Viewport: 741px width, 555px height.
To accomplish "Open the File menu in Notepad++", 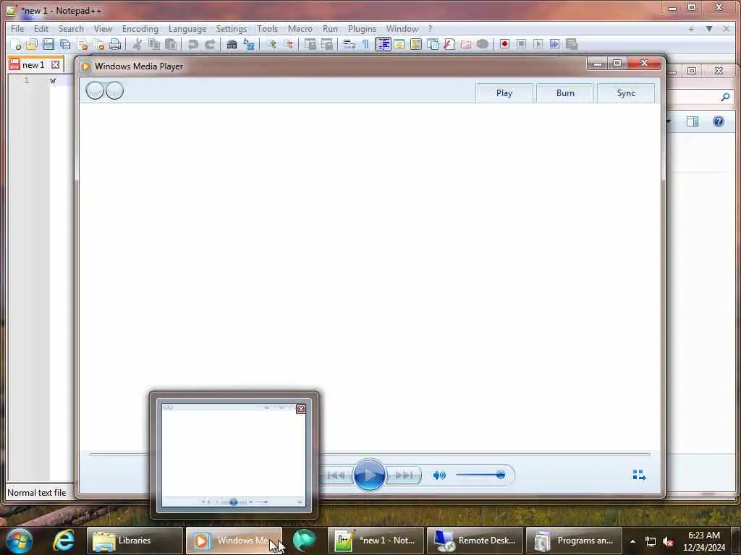I will (x=17, y=29).
